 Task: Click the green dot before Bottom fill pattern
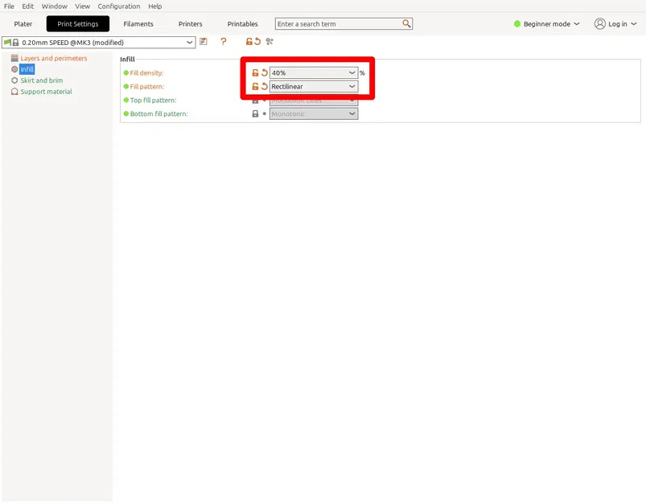point(126,113)
